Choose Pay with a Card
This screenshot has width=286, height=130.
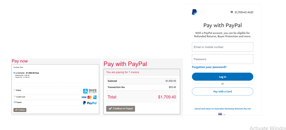point(223,91)
